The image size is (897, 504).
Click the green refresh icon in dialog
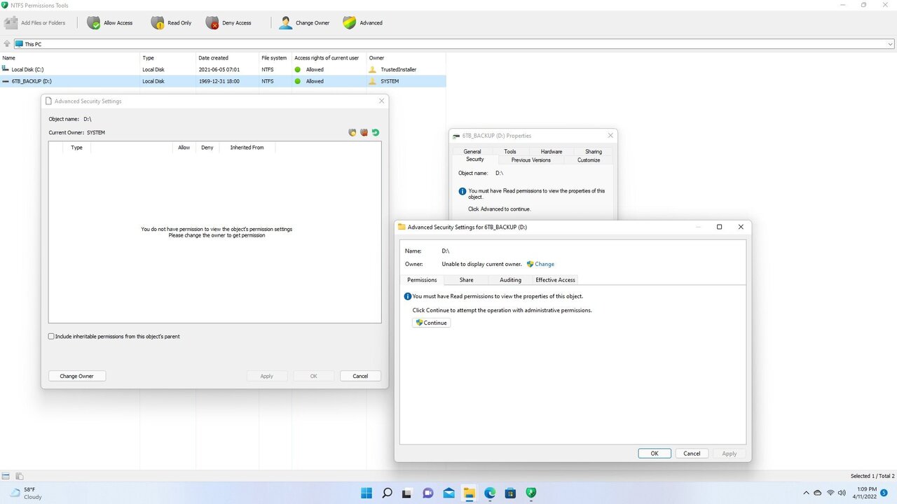tap(376, 132)
